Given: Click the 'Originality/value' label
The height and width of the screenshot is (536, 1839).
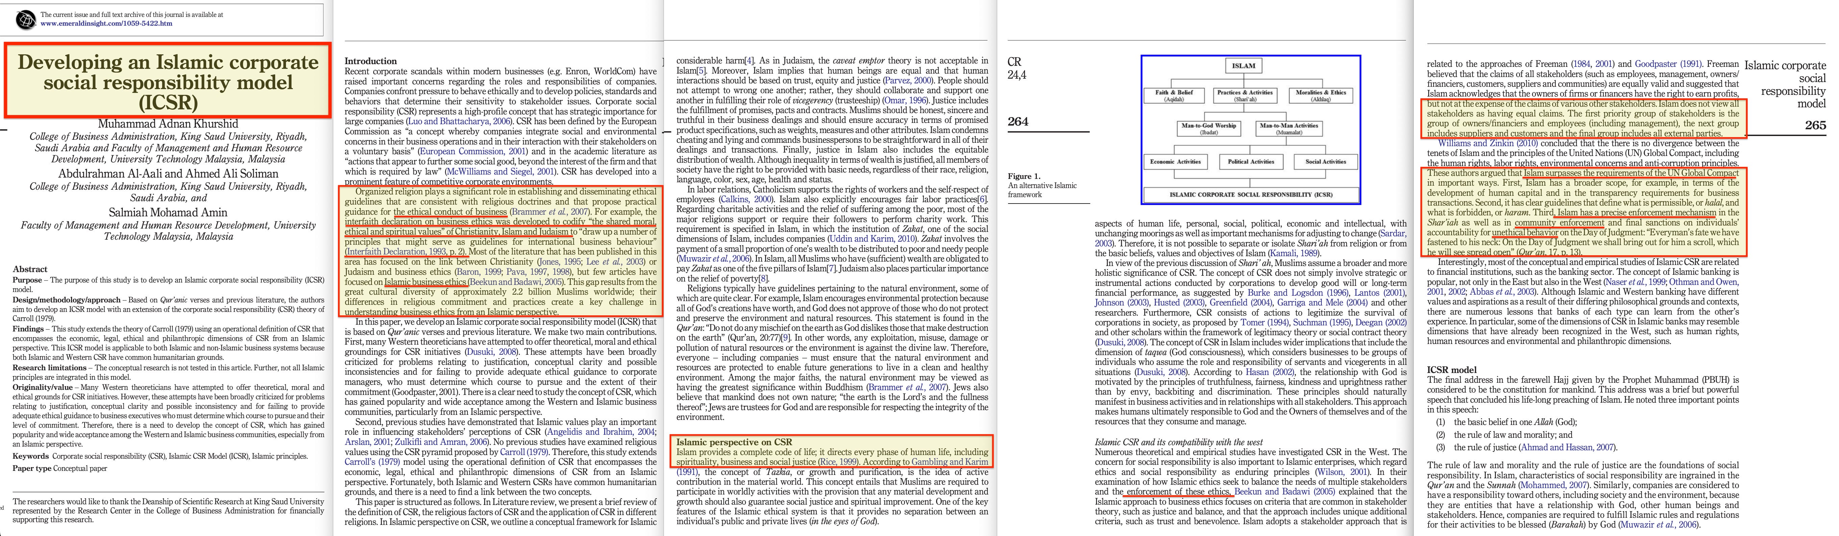Looking at the screenshot, I should 43,388.
